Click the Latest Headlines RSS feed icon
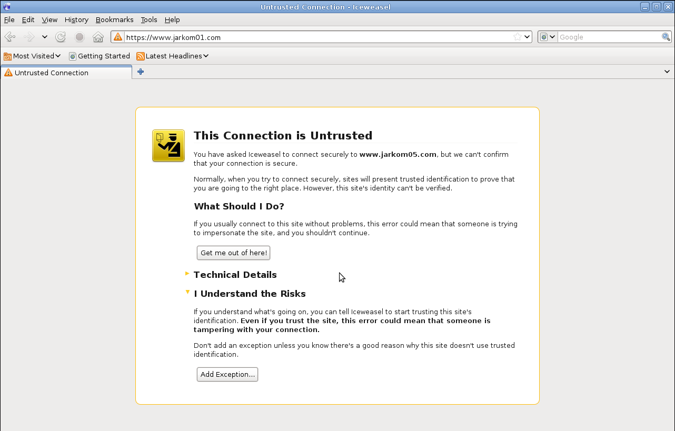 (140, 56)
